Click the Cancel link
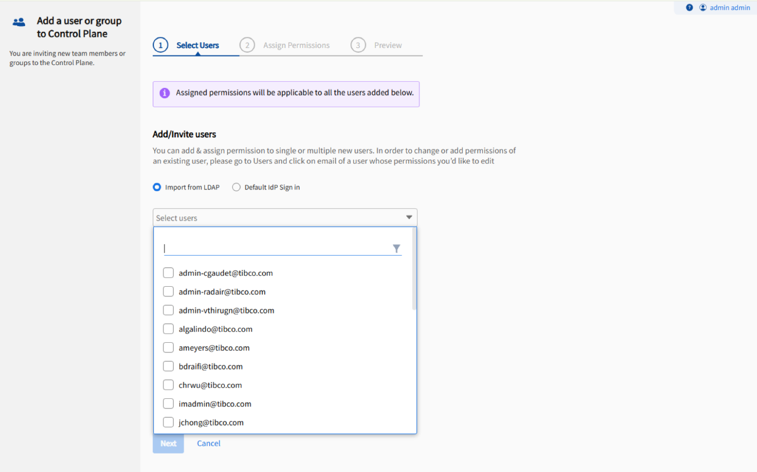This screenshot has height=472, width=757. (x=209, y=443)
